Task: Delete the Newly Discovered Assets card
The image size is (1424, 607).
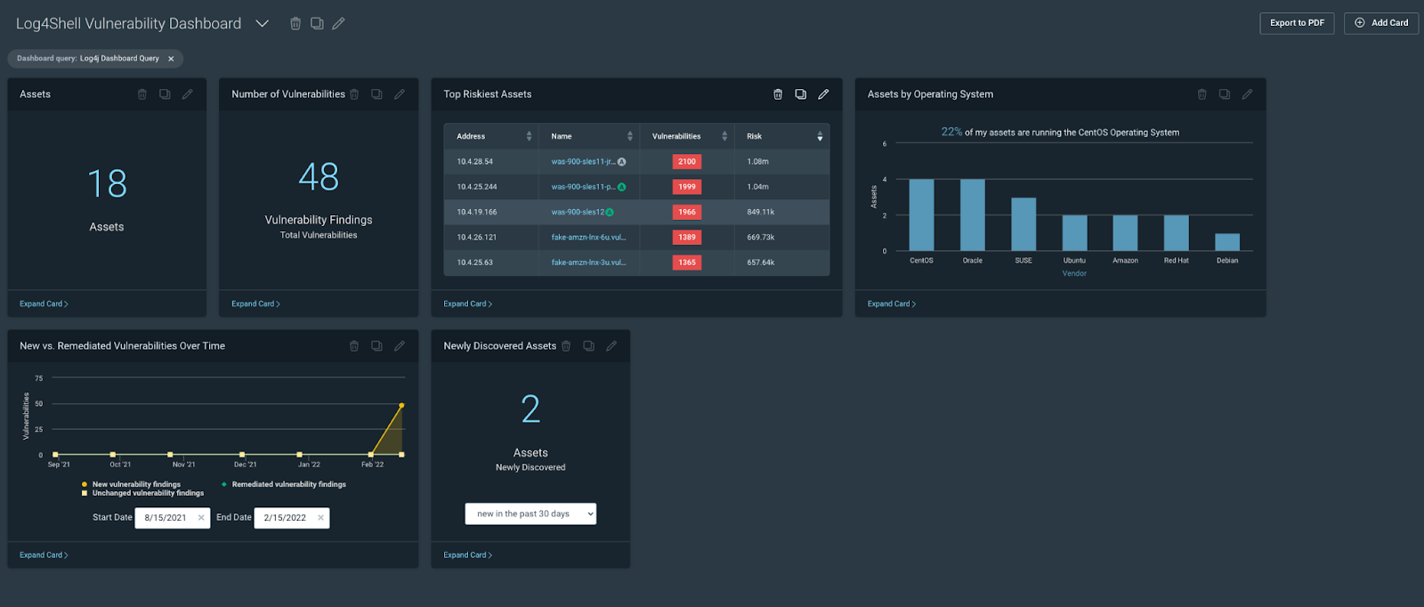Action: (566, 346)
